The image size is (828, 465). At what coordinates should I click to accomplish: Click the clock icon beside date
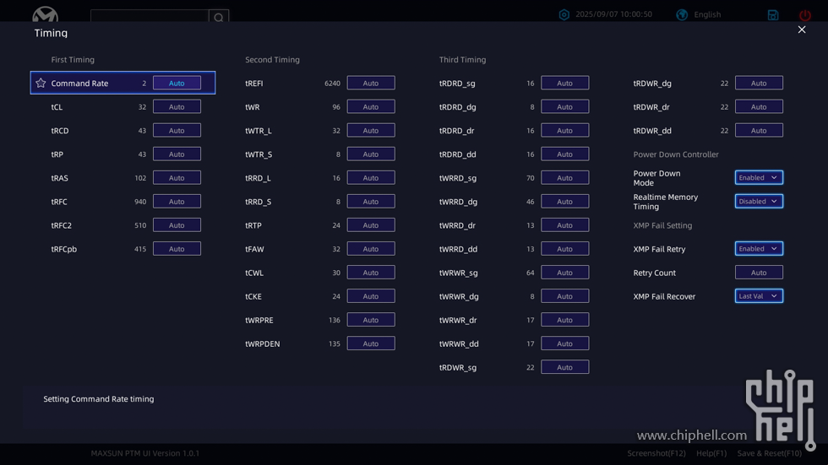point(564,14)
